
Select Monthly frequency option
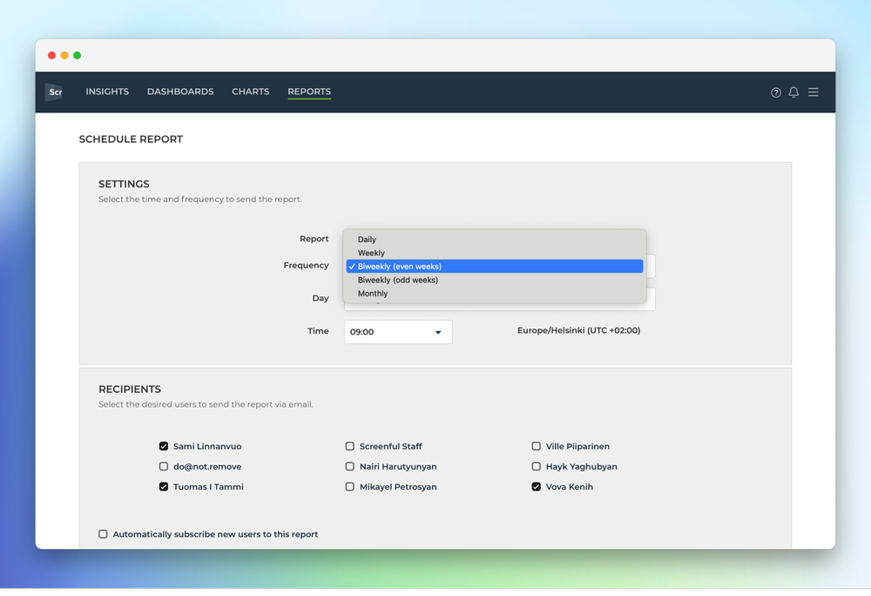[x=495, y=294]
